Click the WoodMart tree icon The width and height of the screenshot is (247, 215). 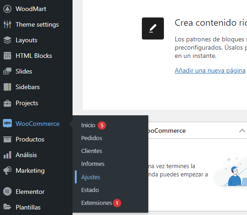[x=7, y=9]
